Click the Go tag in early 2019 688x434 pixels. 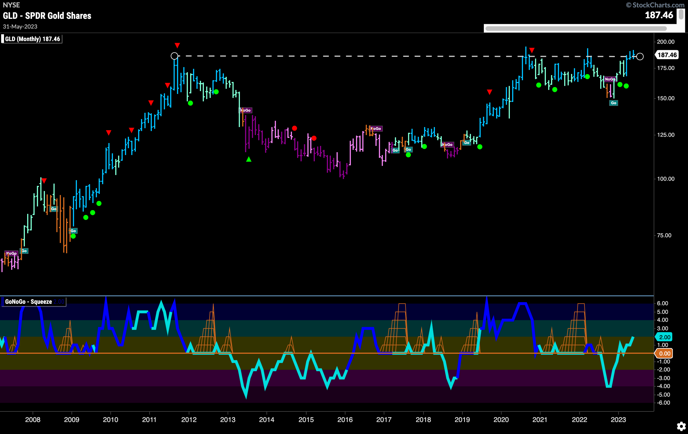tap(467, 143)
